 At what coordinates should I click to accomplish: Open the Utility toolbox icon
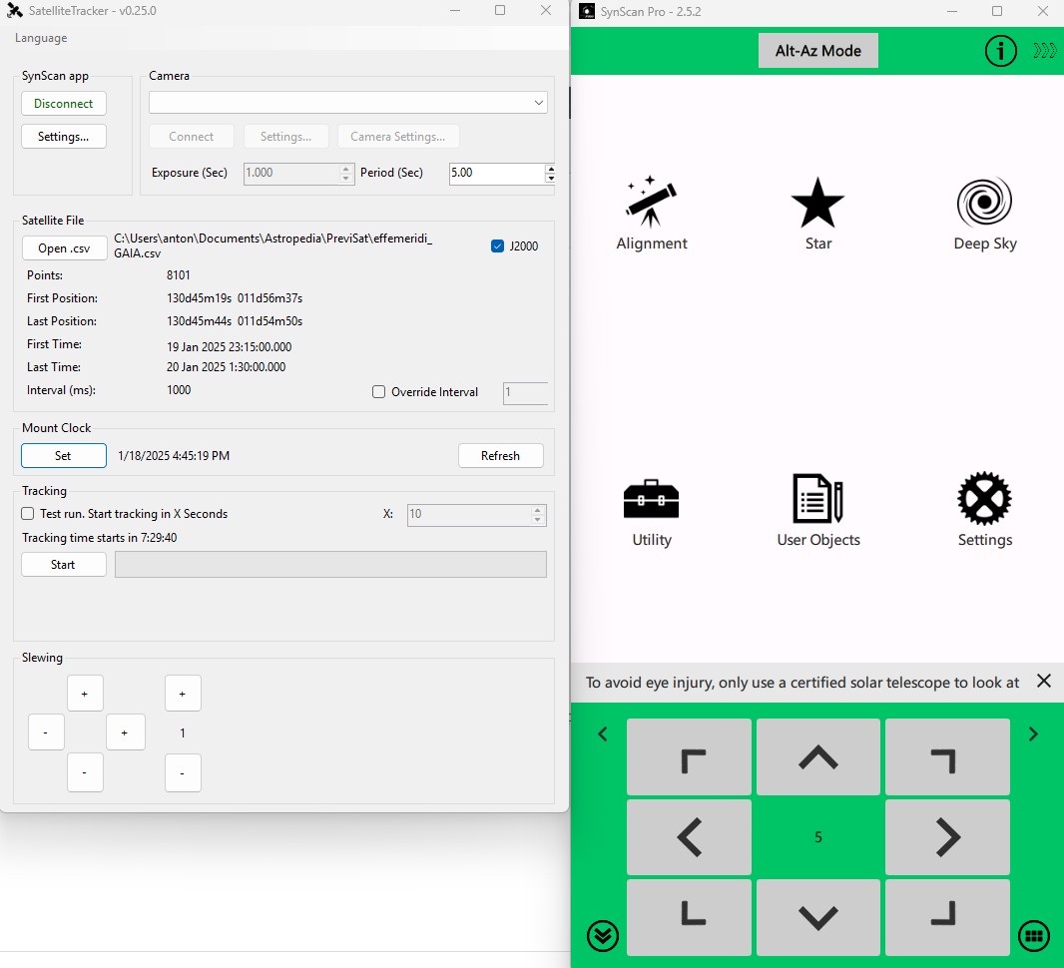click(x=652, y=512)
